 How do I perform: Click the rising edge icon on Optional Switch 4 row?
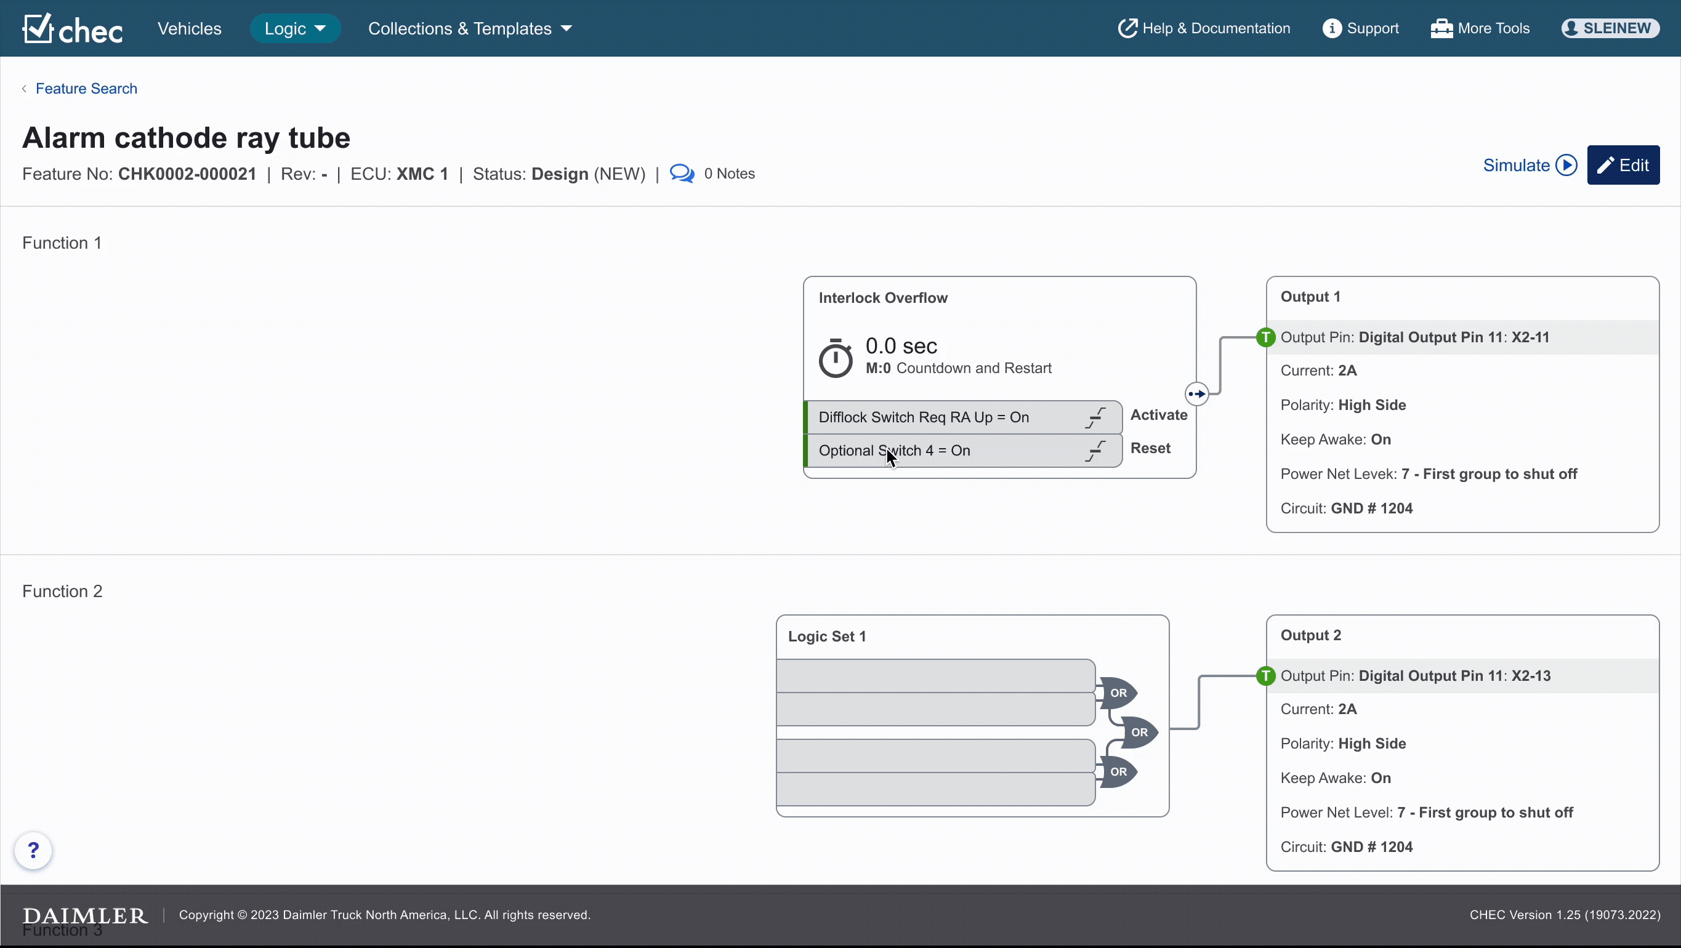coord(1095,451)
